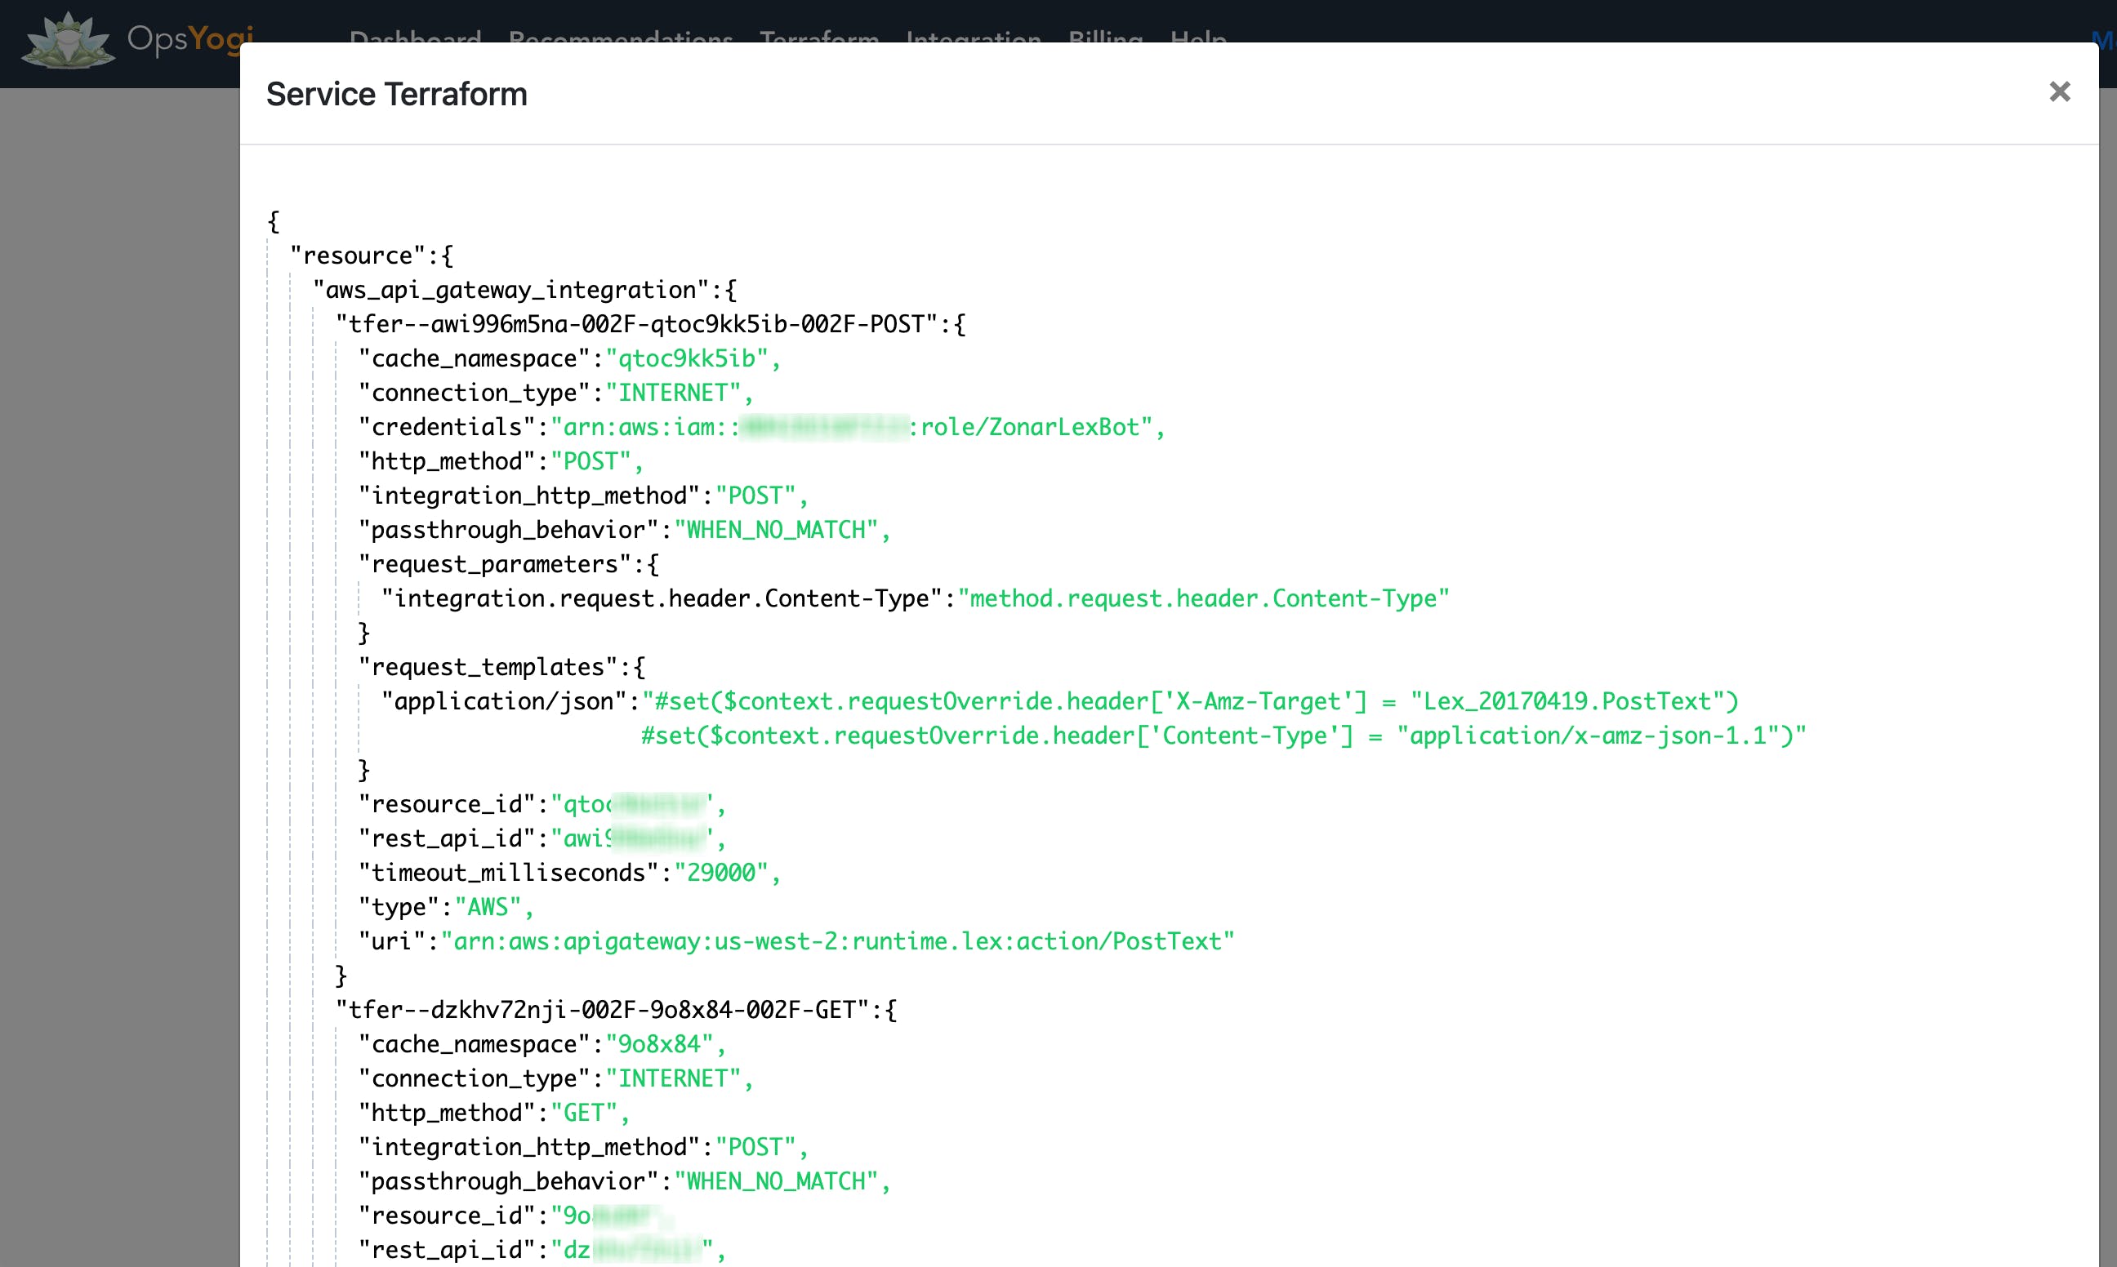
Task: Click the "qtoc9kk5ib" cache_namespace value
Action: coord(688,358)
